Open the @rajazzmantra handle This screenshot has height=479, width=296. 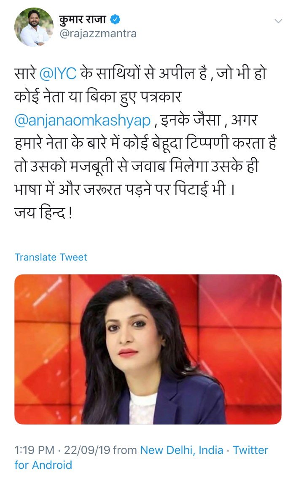(x=98, y=34)
